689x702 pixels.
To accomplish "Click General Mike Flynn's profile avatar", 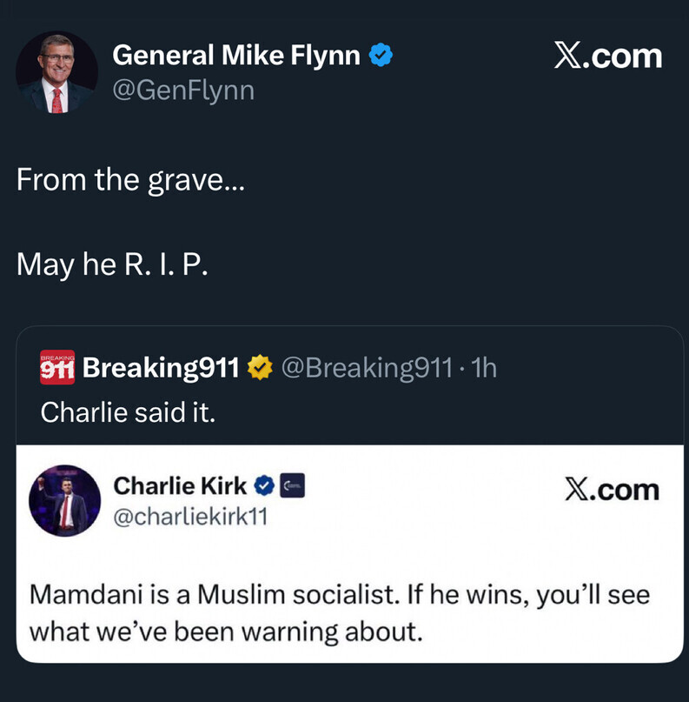I will [56, 73].
